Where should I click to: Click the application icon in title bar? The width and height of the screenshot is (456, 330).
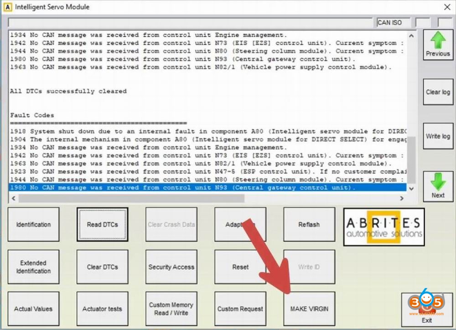click(x=7, y=7)
